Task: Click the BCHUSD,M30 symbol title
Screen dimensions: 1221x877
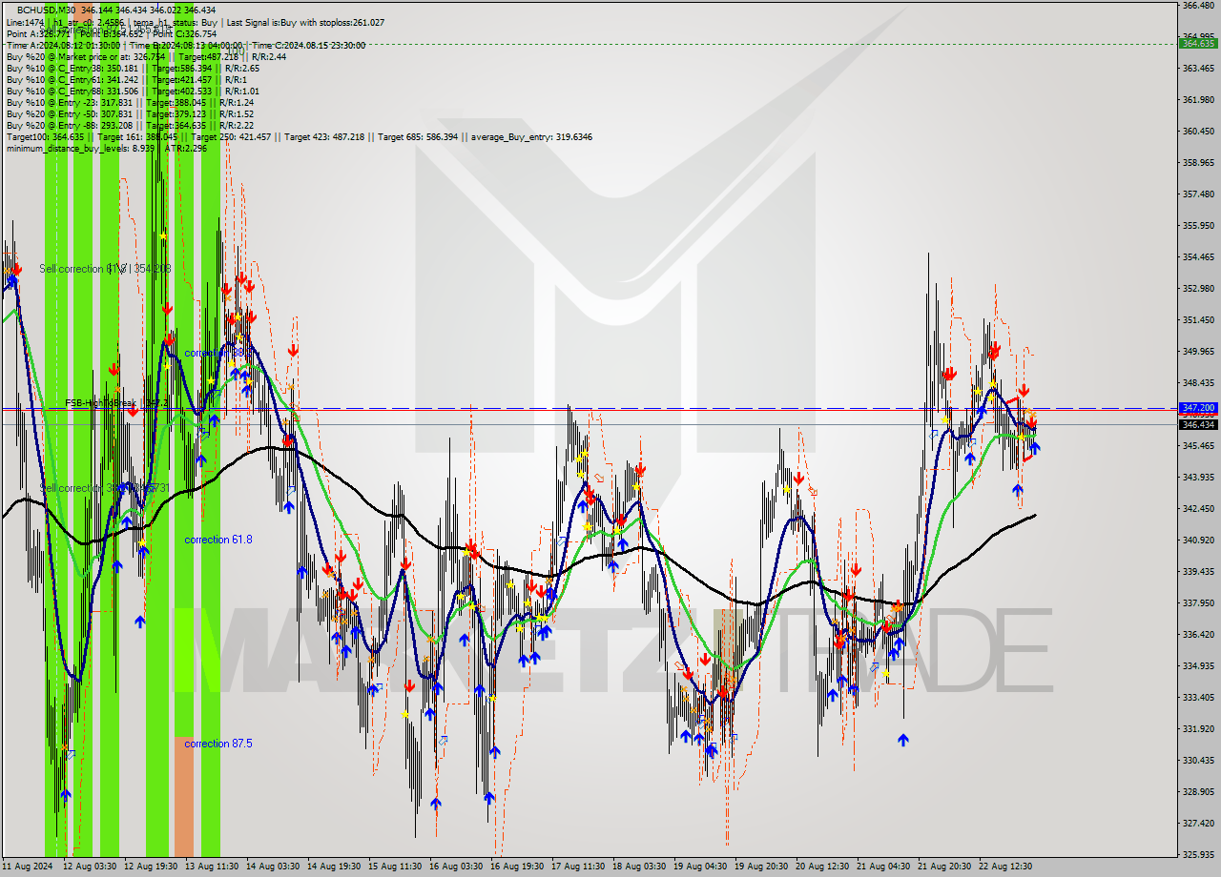Action: point(48,10)
